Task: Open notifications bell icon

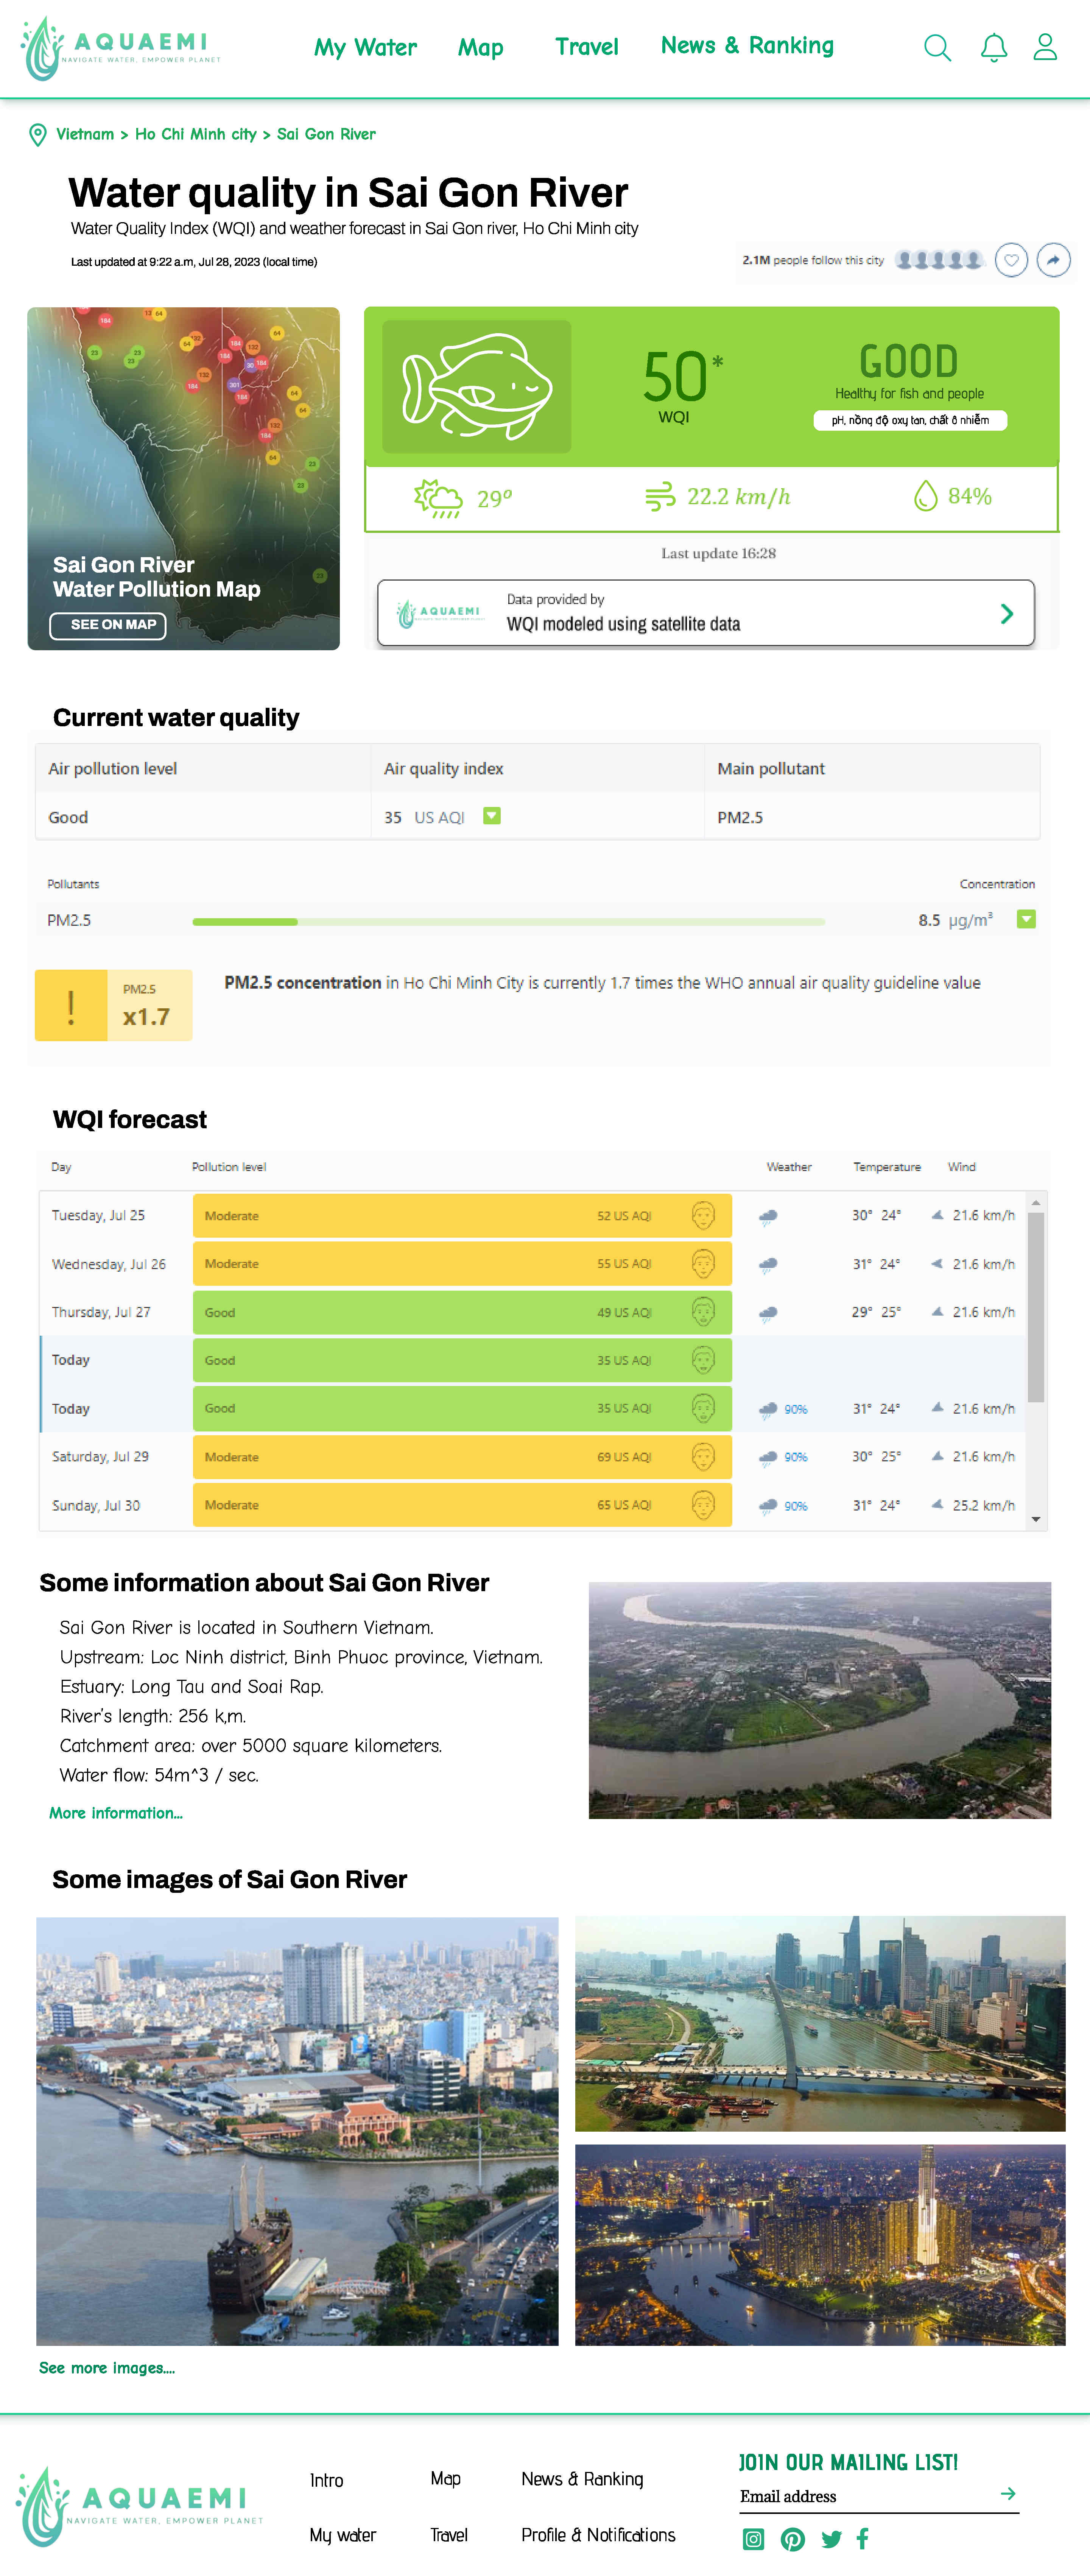Action: click(993, 47)
